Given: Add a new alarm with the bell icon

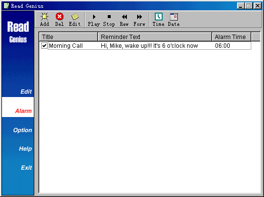Looking at the screenshot, I should click(45, 20).
